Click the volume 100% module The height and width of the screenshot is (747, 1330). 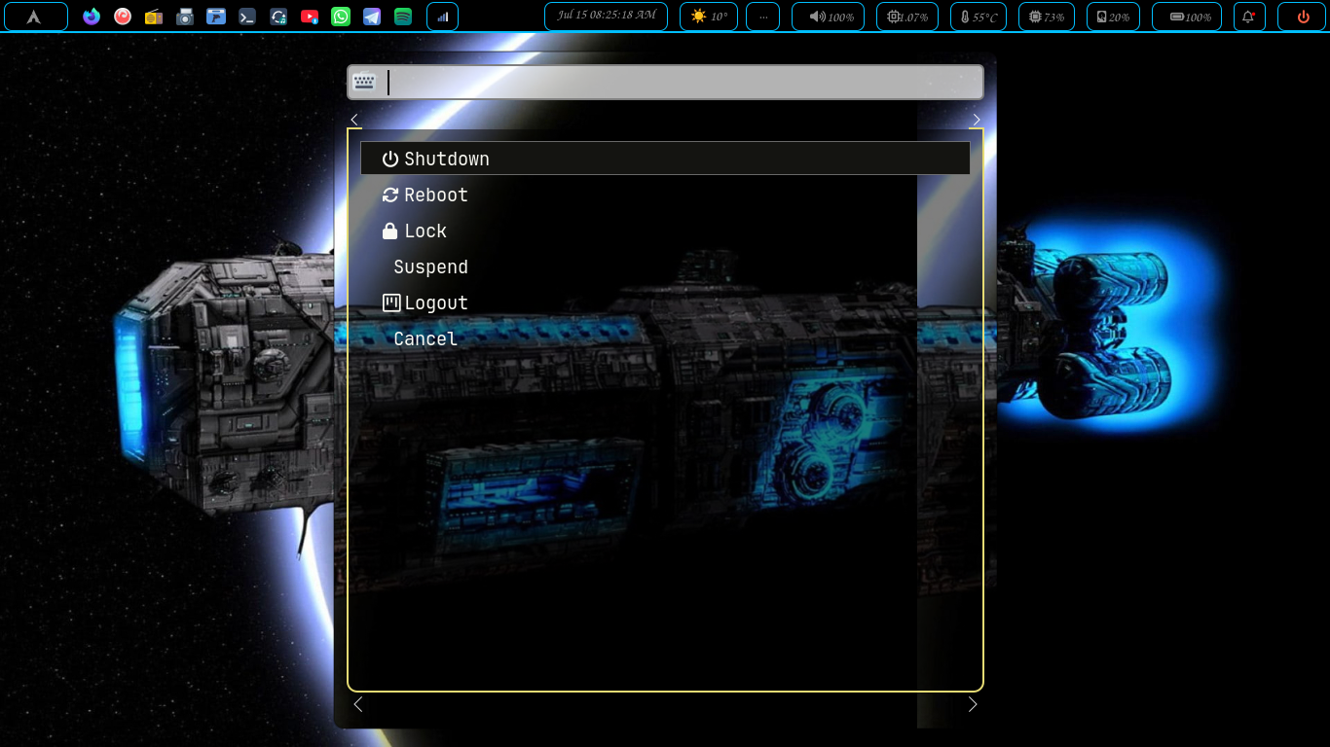click(831, 17)
